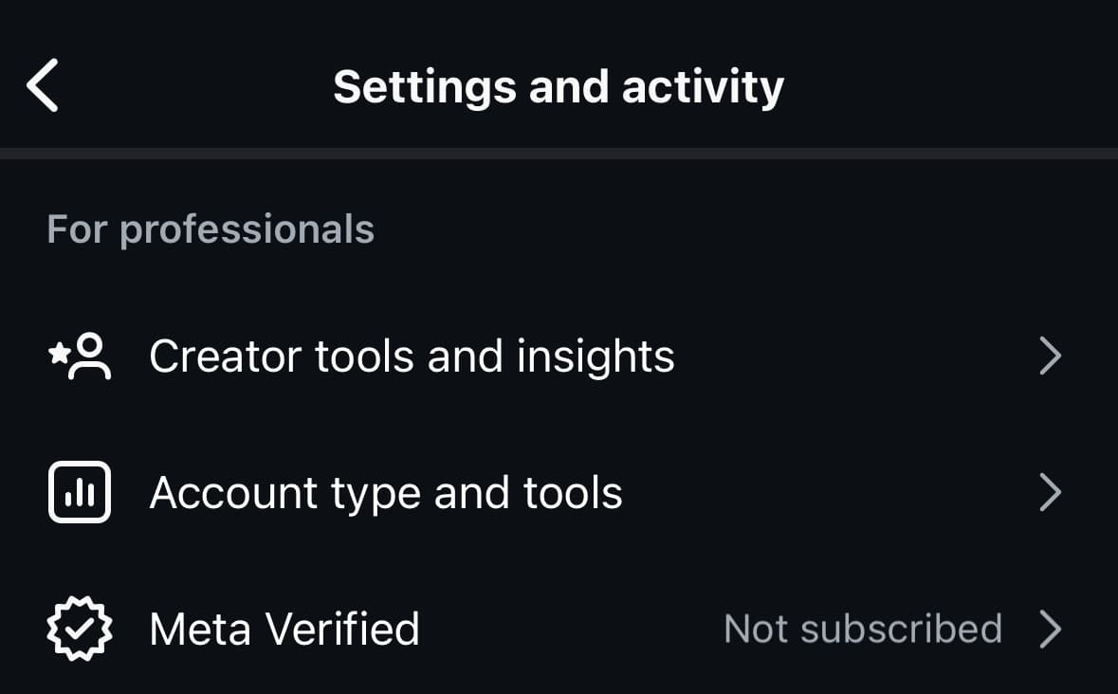Image resolution: width=1118 pixels, height=694 pixels.
Task: Tap the word Verified in the Meta row
Action: (x=342, y=630)
